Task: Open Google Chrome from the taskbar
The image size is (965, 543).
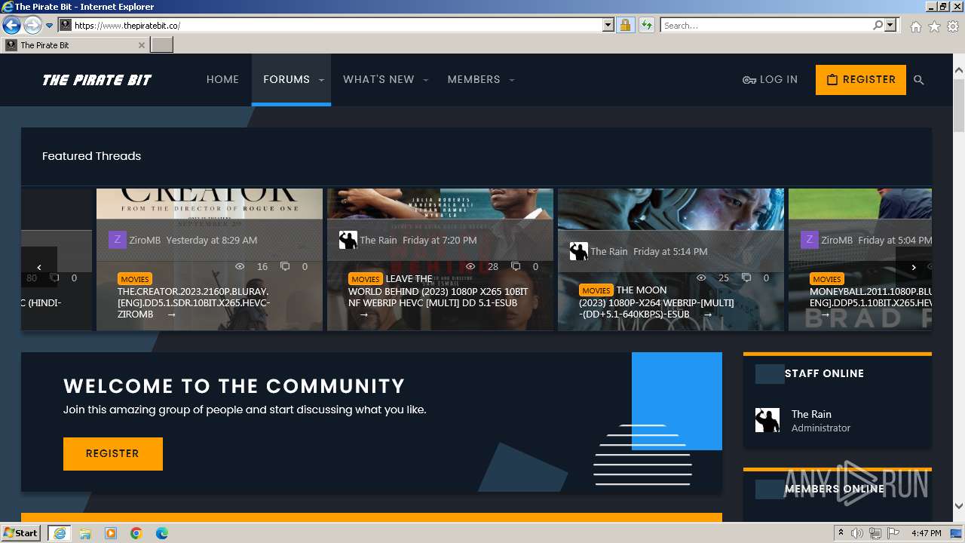Action: click(136, 533)
